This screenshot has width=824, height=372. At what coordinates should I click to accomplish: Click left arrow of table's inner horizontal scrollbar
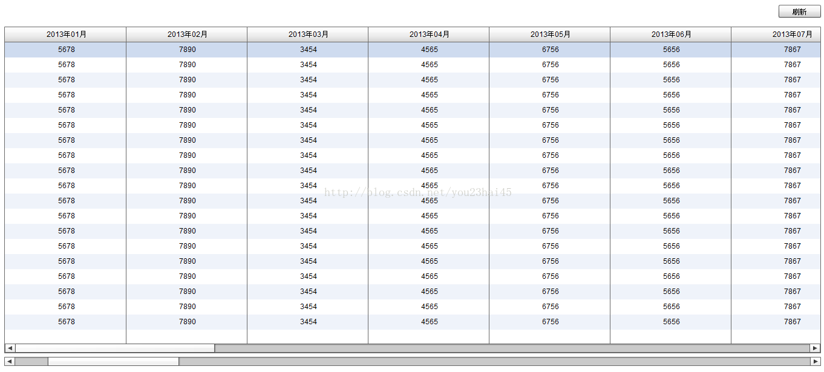[x=10, y=348]
